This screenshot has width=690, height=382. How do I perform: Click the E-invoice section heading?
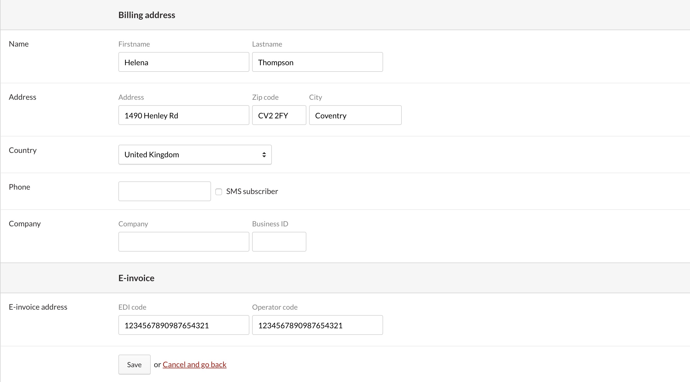tap(136, 278)
